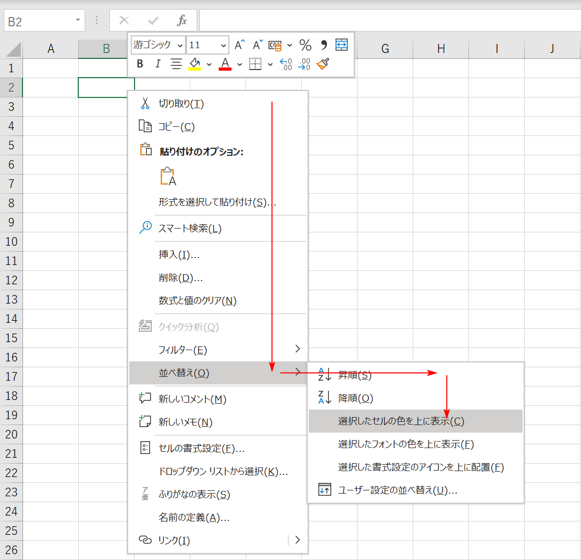
Task: Click the format painter brush icon
Action: [323, 64]
